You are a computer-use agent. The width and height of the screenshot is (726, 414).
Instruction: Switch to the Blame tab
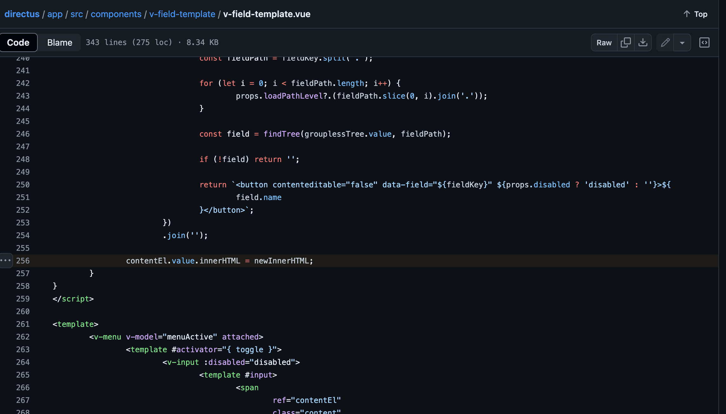[x=60, y=42]
